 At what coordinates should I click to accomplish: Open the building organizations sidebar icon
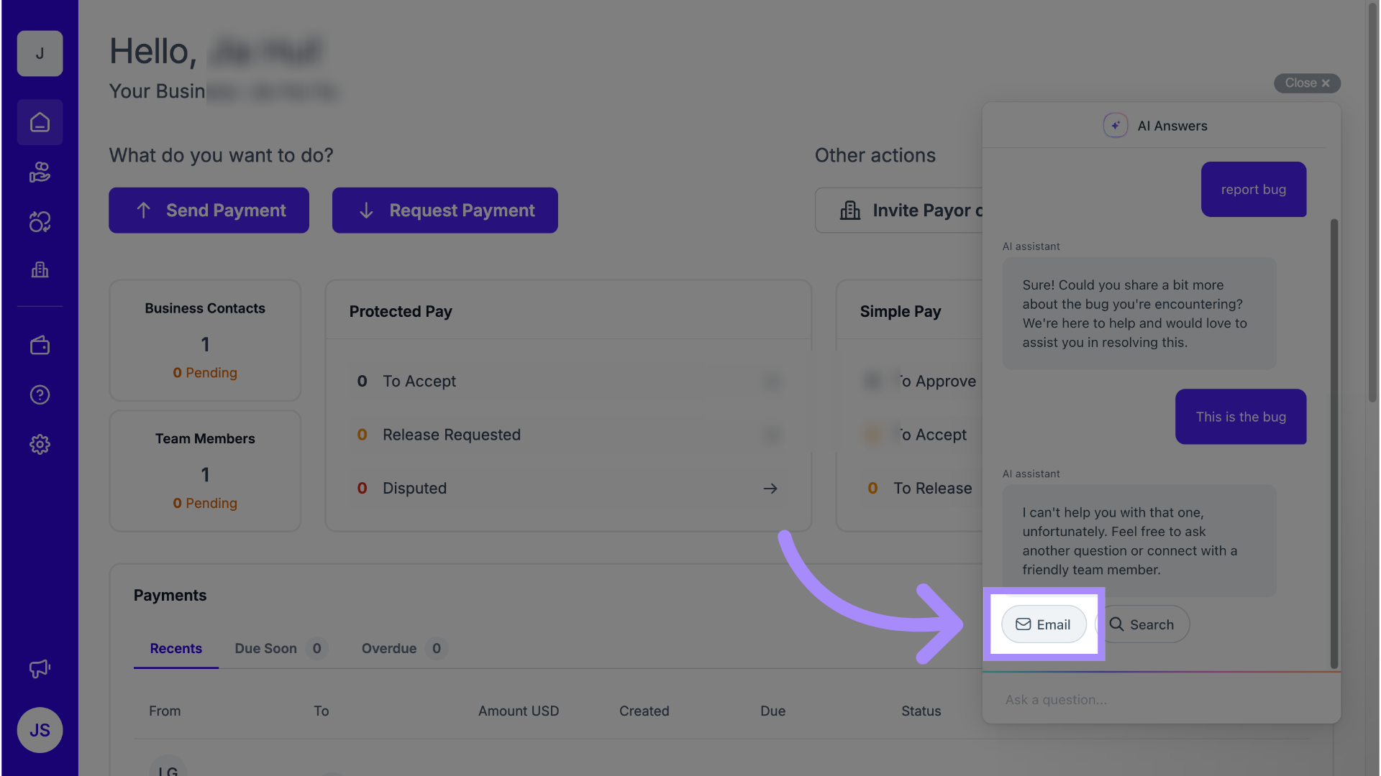[40, 270]
